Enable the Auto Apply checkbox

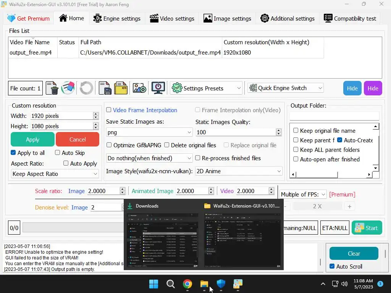coord(66,163)
